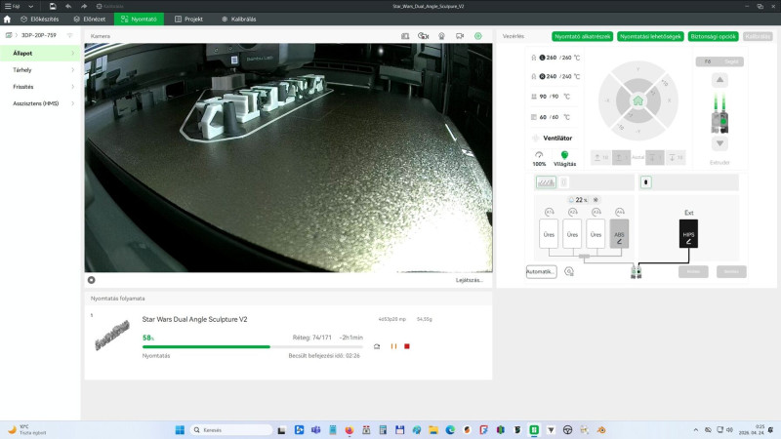Open the Kalibrálás tab
Viewport: 781px width, 439px height.
click(238, 19)
